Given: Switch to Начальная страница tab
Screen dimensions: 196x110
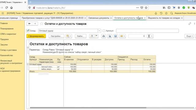Looking at the screenshot, I should point(9,18).
